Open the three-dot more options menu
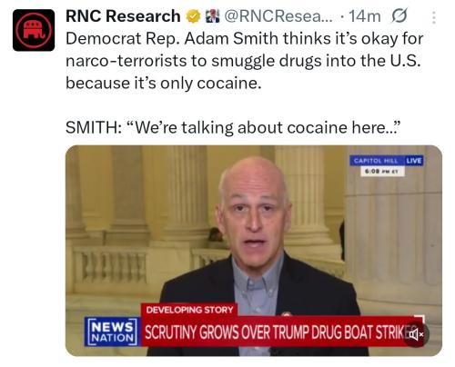 click(434, 17)
